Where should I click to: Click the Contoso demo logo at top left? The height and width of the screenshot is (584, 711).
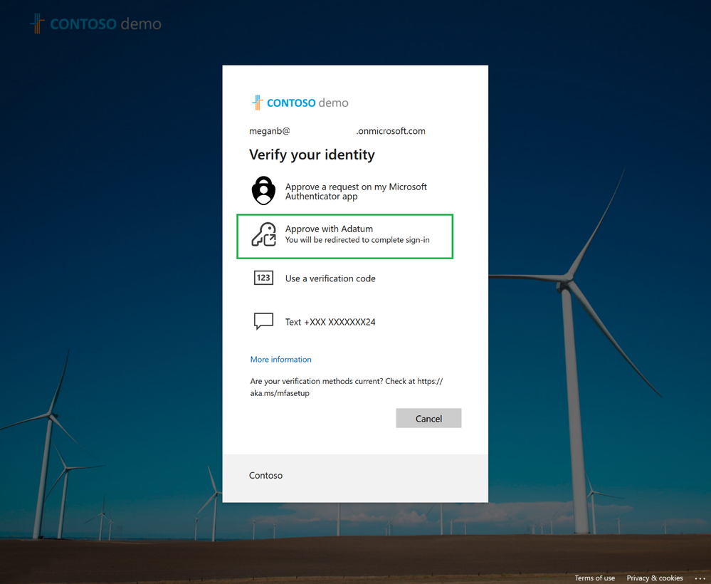coord(95,23)
